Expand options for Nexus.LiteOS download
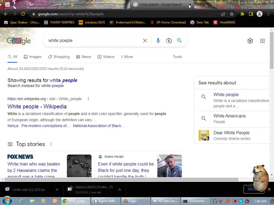 120,190
